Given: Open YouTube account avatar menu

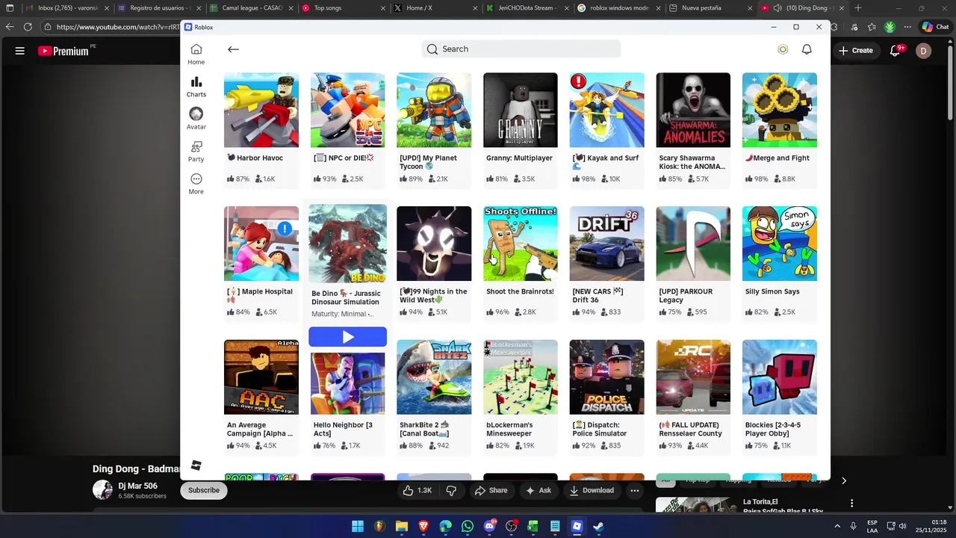Looking at the screenshot, I should pyautogui.click(x=924, y=51).
